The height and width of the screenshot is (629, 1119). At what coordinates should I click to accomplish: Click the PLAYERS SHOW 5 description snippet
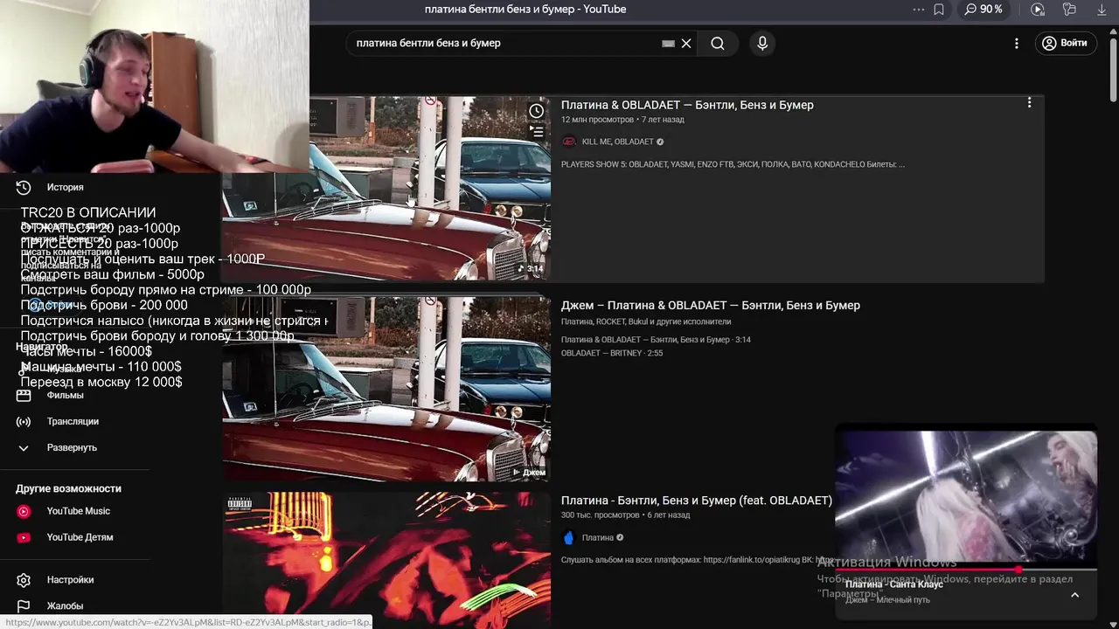[x=733, y=164]
